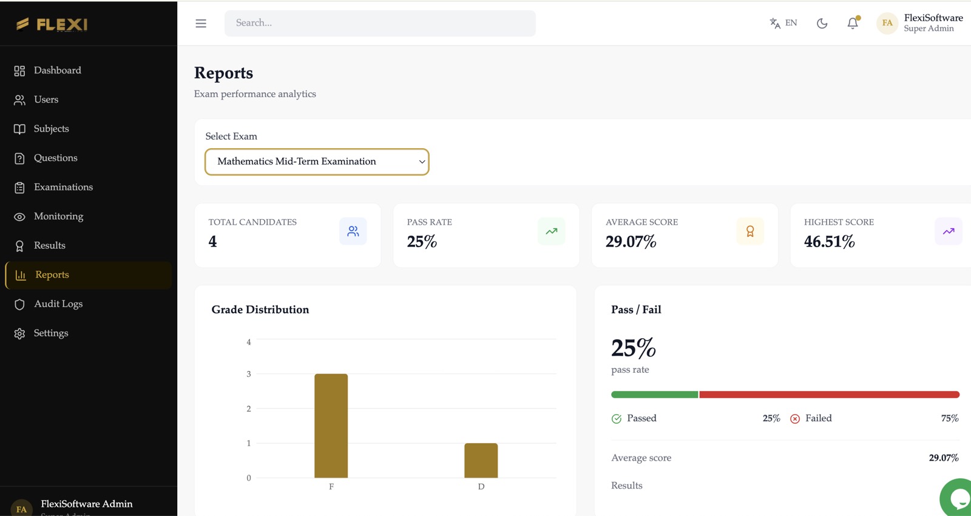Image resolution: width=971 pixels, height=516 pixels.
Task: Toggle the hamburger sidebar menu
Action: [201, 23]
